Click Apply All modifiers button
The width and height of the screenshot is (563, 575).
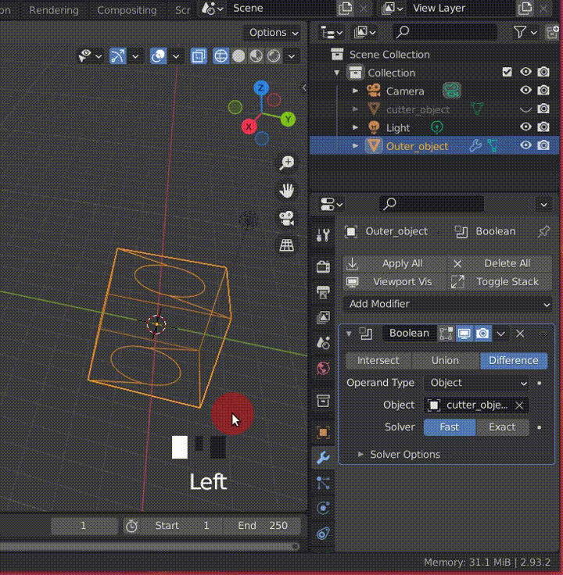pos(395,263)
